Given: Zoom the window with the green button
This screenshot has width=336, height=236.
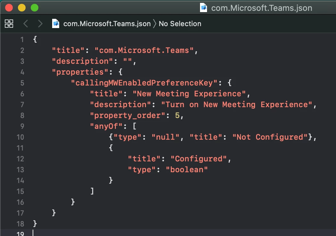Looking at the screenshot, I should click(x=35, y=8).
